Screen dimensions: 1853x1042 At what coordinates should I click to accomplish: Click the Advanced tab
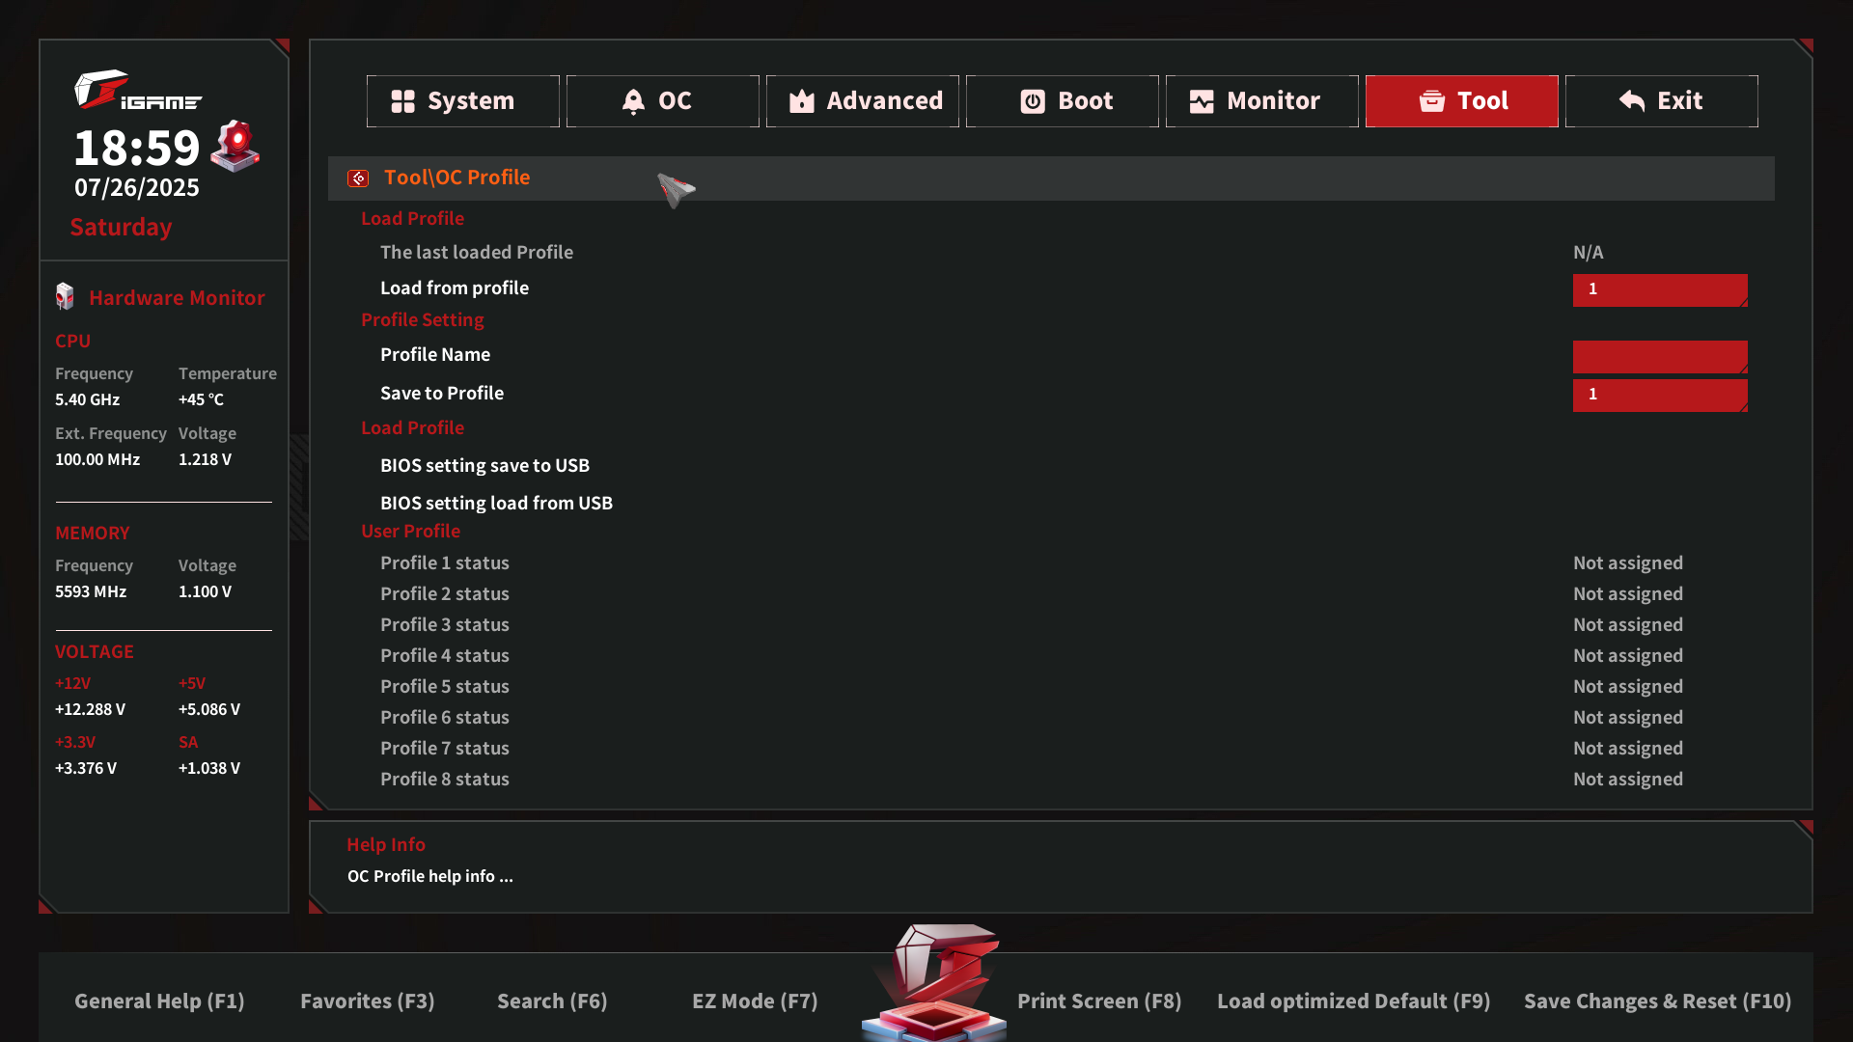[x=862, y=101]
